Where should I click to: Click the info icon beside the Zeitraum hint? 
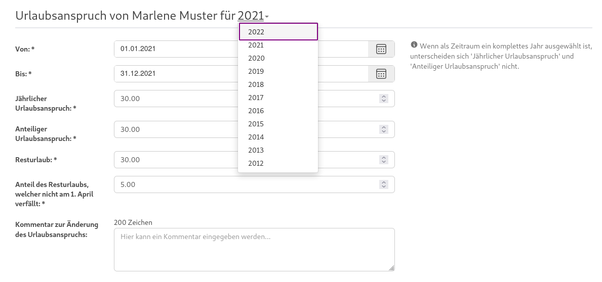(414, 45)
